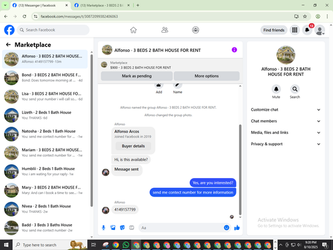Image resolution: width=333 pixels, height=250 pixels.
Task: Expand Customize chat section
Action: (x=286, y=109)
